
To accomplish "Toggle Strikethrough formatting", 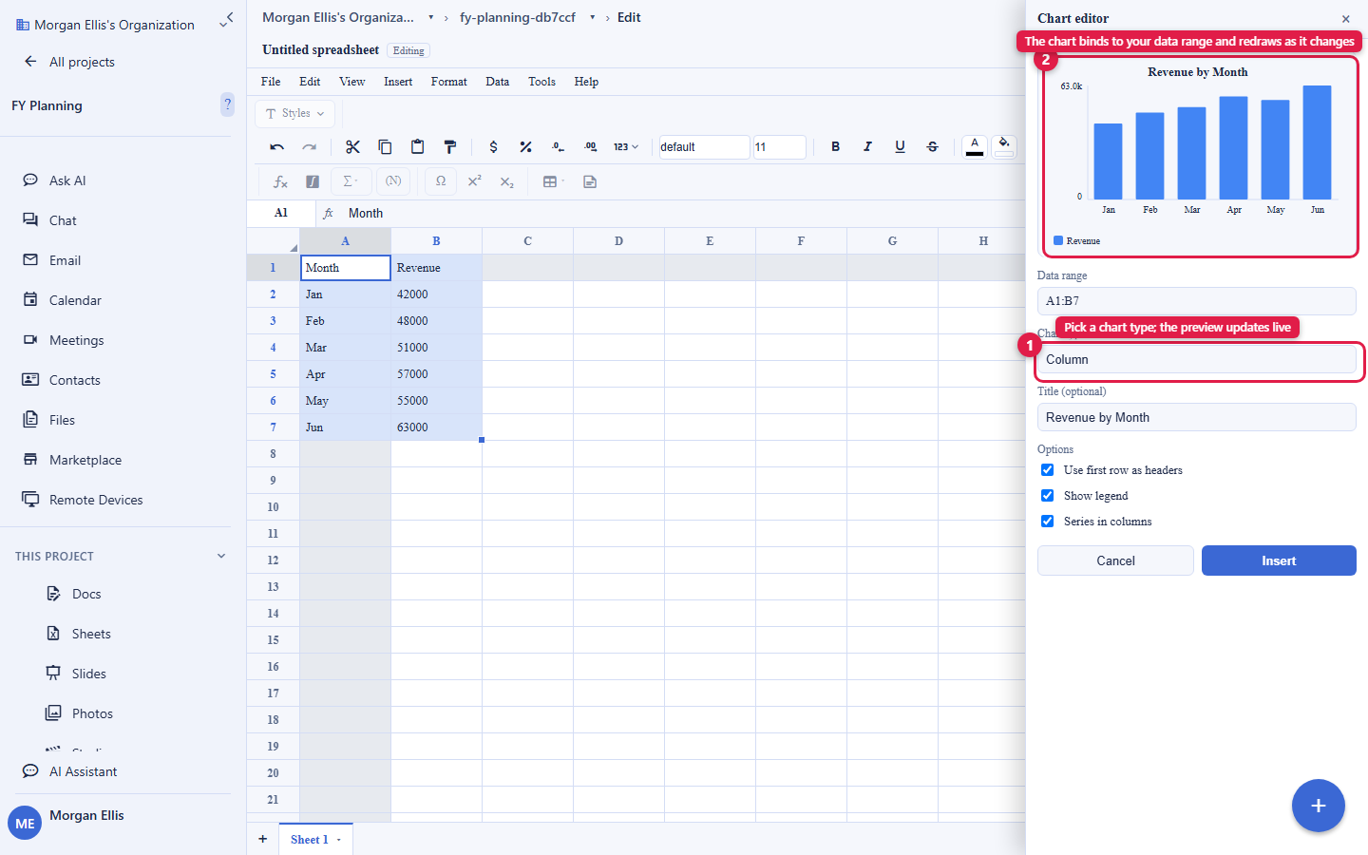I will click(x=932, y=147).
